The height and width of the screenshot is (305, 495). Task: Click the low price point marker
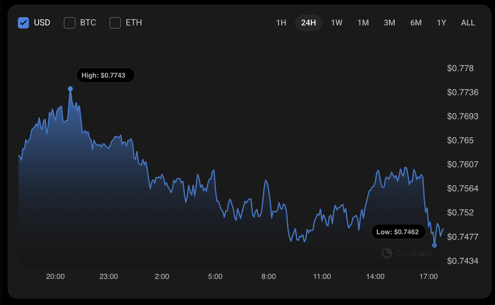pyautogui.click(x=434, y=245)
